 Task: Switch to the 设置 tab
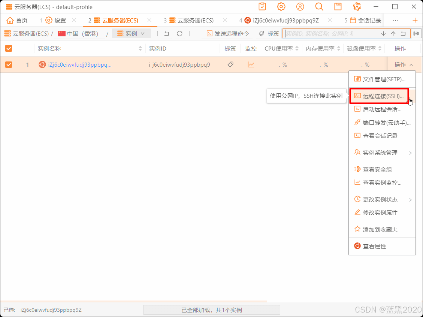coord(53,20)
